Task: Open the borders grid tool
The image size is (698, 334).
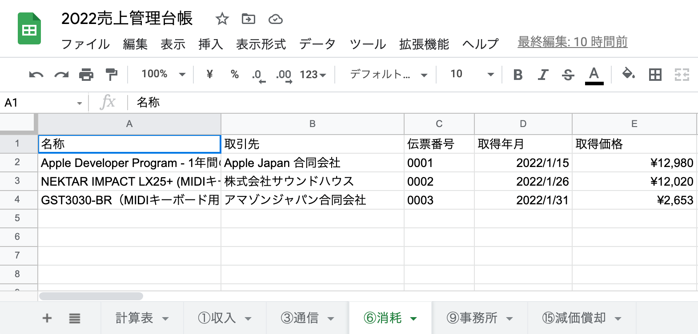Action: [x=655, y=75]
